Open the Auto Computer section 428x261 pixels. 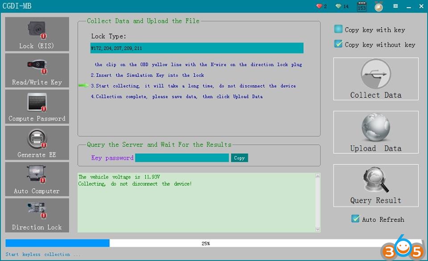(37, 179)
